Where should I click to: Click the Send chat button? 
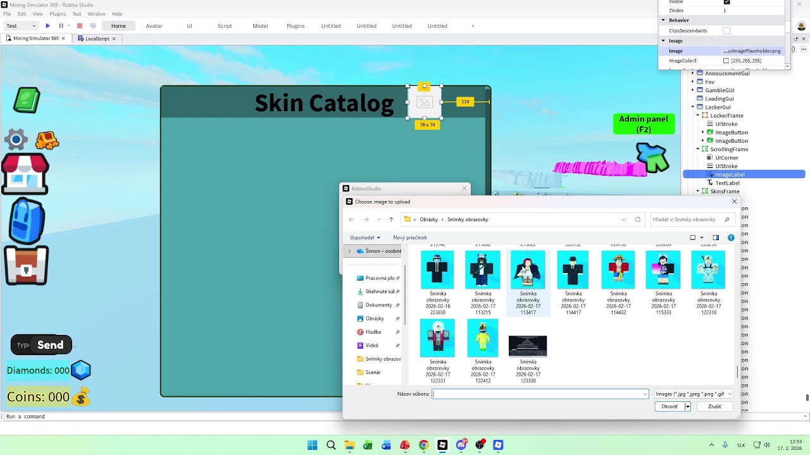(x=51, y=345)
